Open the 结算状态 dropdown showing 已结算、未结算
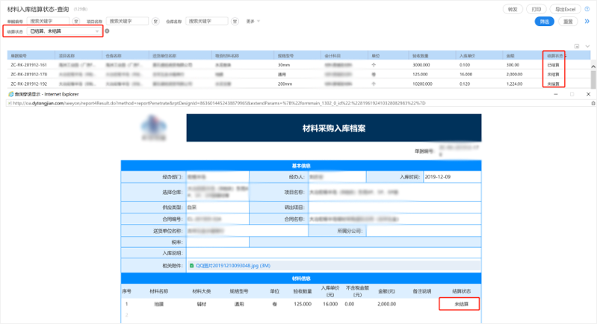Viewport: 597px width, 324px height. (x=64, y=31)
